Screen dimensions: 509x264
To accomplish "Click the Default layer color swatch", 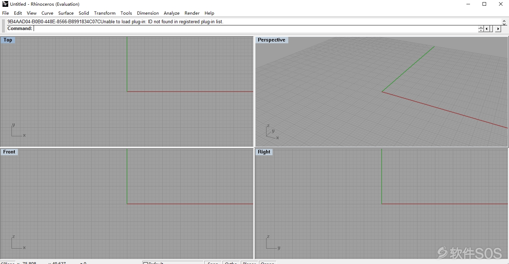I will click(145, 263).
